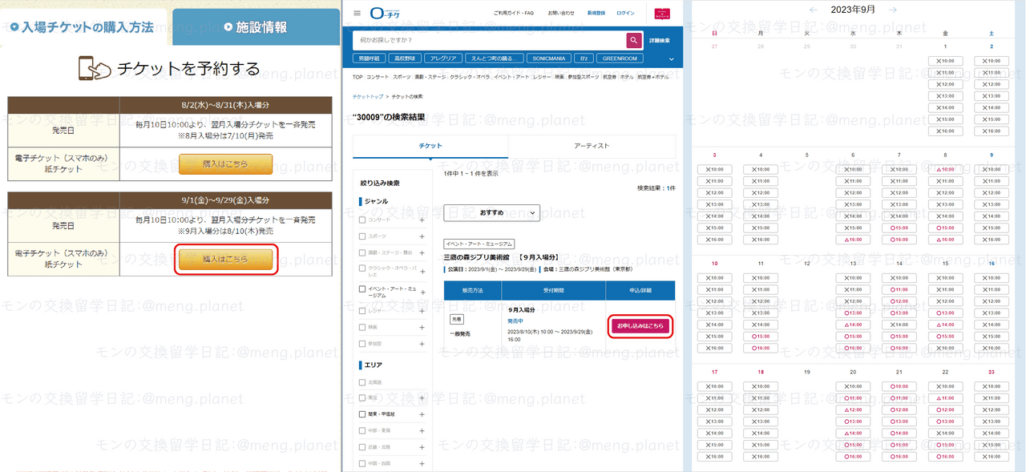Screen dimensions: 1026x472
Task: Open the red books icon in header
Action: click(x=663, y=14)
